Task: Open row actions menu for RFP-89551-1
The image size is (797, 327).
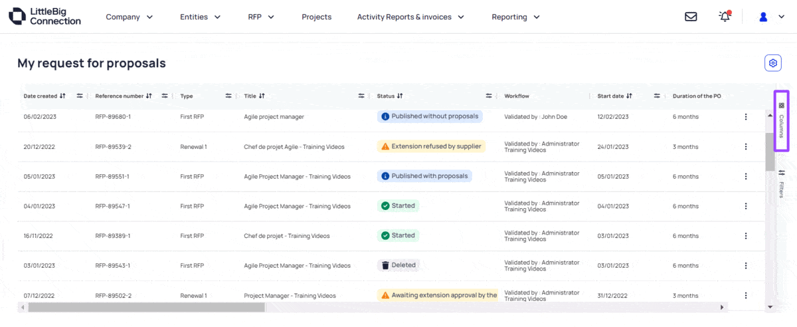Action: [x=746, y=177]
